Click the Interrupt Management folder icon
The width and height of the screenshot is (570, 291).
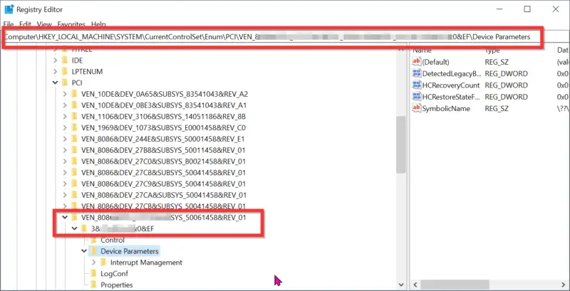(103, 262)
